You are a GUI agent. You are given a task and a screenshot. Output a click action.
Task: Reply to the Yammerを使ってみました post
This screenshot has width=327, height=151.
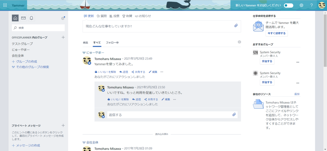click(x=124, y=72)
